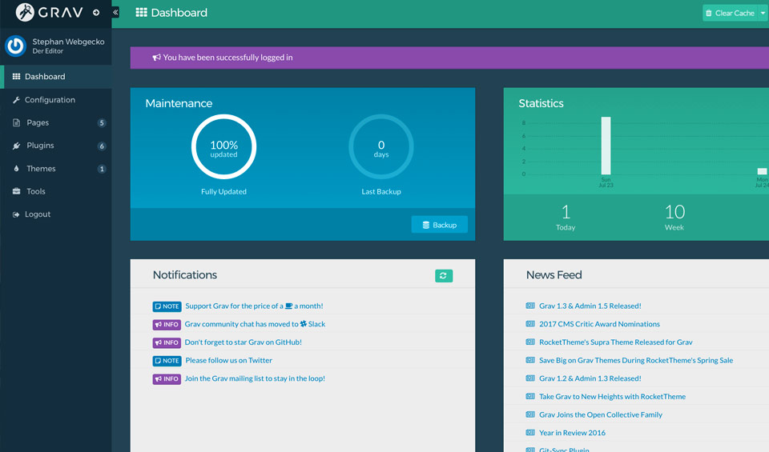Screen dimensions: 769x452
Task: Collapse the sidebar with double chevron
Action: (115, 12)
